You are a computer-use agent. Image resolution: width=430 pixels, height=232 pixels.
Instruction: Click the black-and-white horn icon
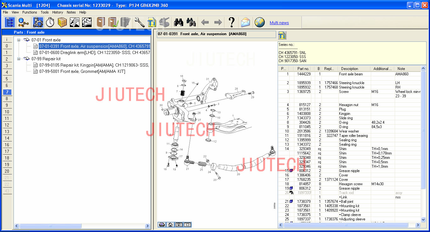pos(87,22)
